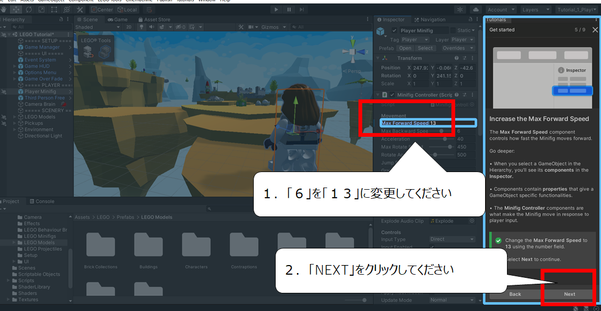Open the Gizmos dropdown

click(274, 27)
